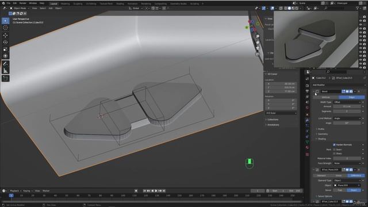Image resolution: width=368 pixels, height=207 pixels.
Task: Toggle the Harden Normals checkbox
Action: 334,145
